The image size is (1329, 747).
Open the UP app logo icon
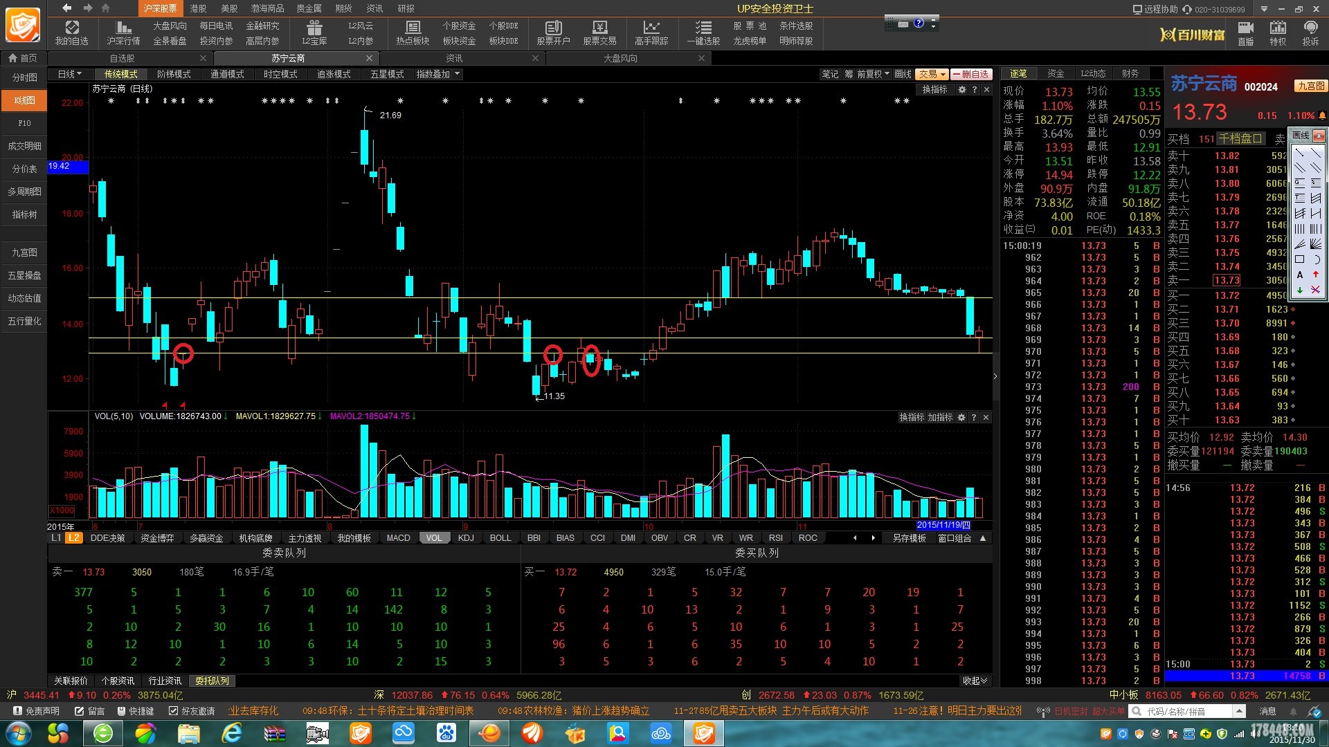point(23,26)
